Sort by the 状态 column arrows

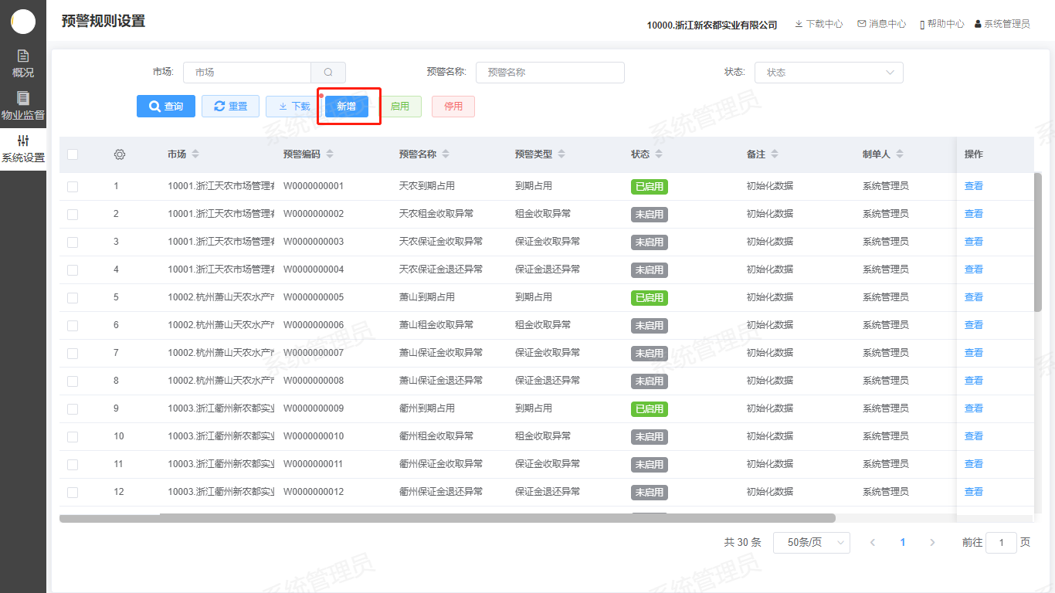click(658, 154)
